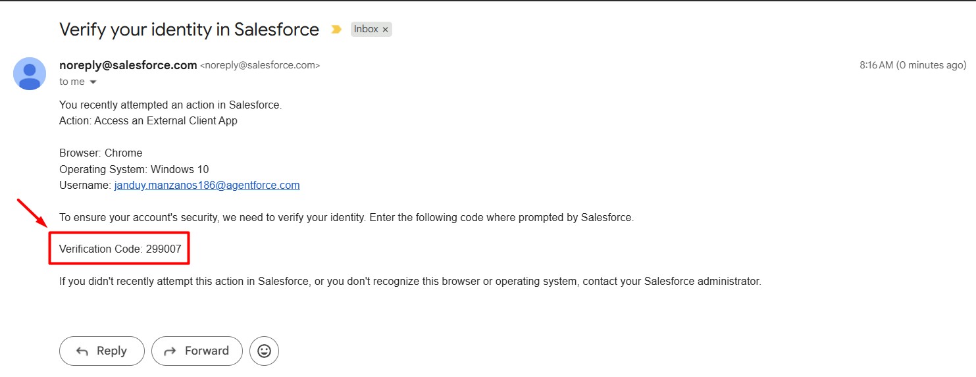The height and width of the screenshot is (377, 976).
Task: Open the emoji reaction picker
Action: 265,351
